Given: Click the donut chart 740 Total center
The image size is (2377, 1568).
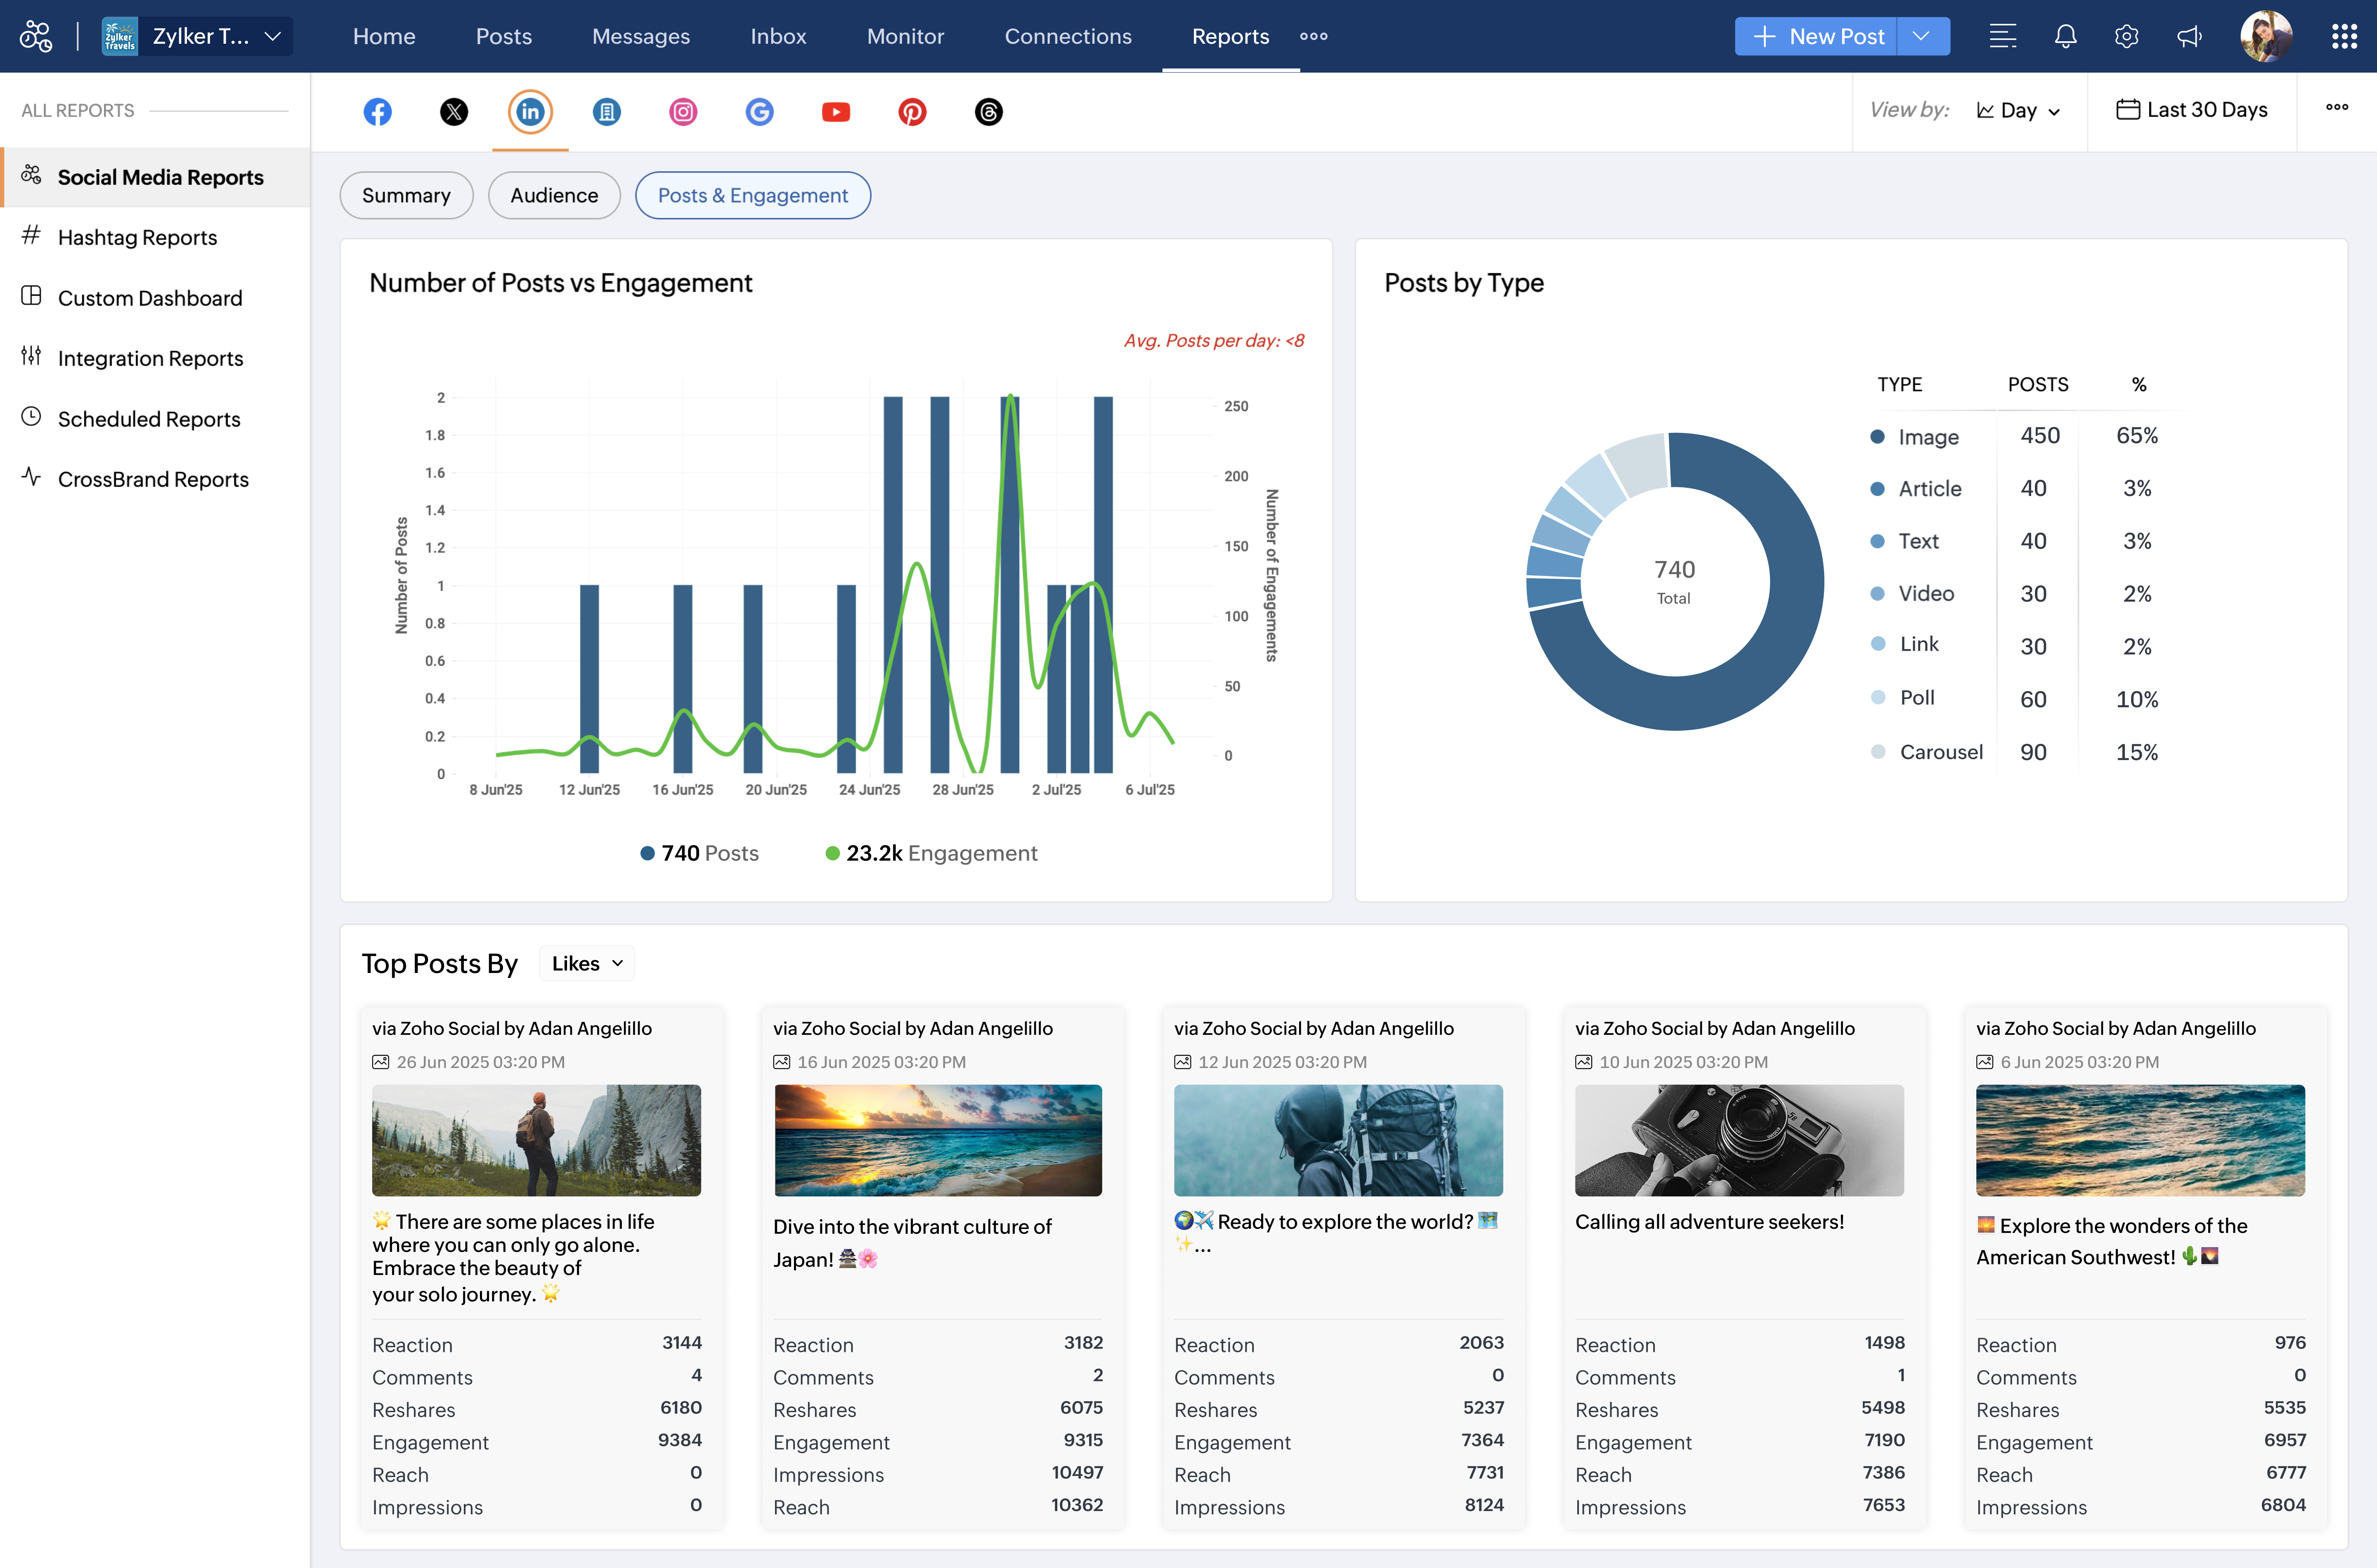Looking at the screenshot, I should pyautogui.click(x=1674, y=581).
